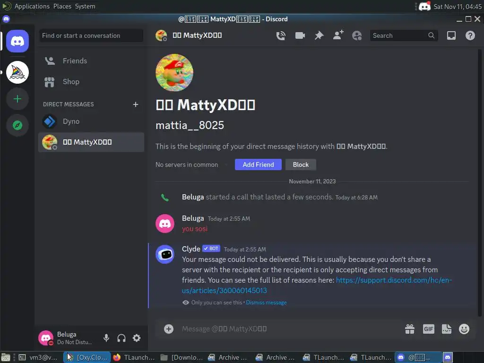
Task: Switch to vm3@v terminal in taskbar
Action: tap(39, 357)
